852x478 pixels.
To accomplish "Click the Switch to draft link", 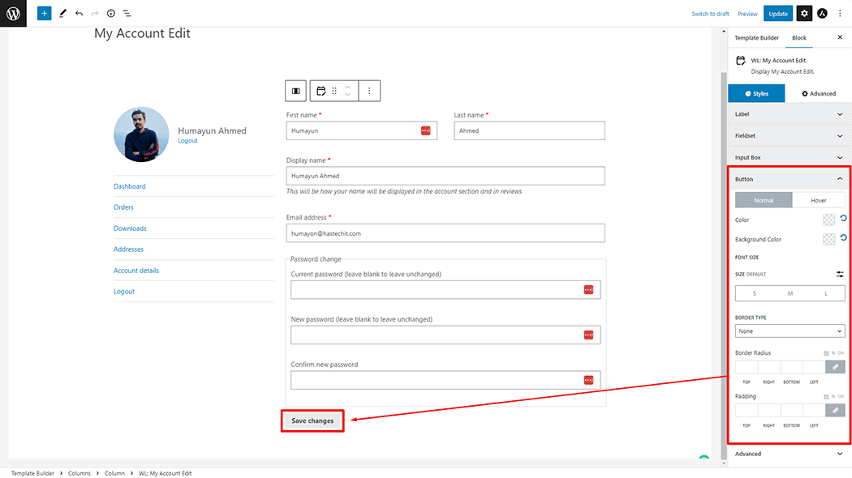I will (x=710, y=14).
